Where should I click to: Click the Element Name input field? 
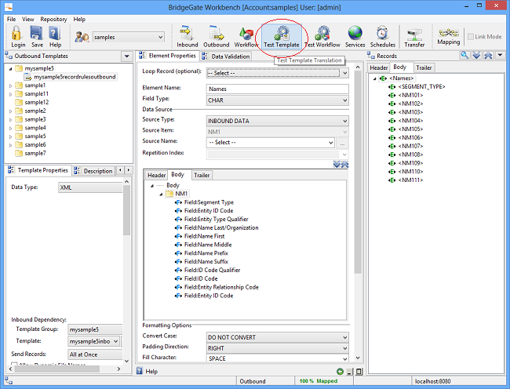tap(278, 89)
